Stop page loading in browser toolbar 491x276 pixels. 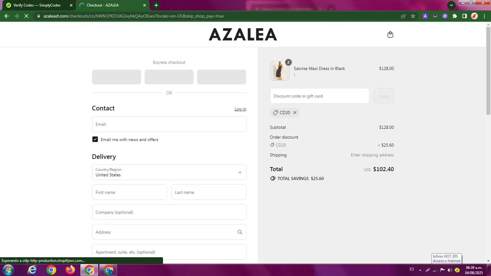27,16
